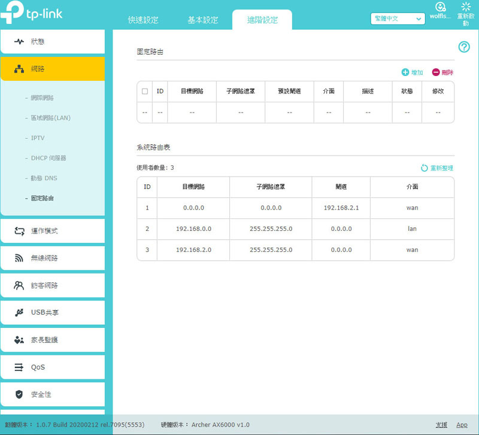
Task: Click the App link in footer
Action: [x=462, y=425]
